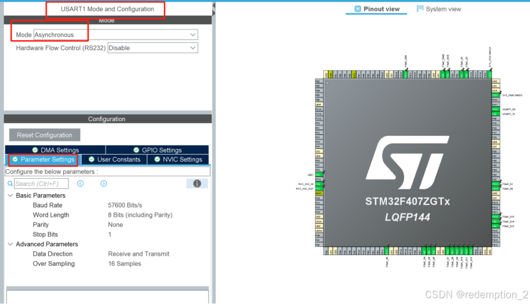Image resolution: width=530 pixels, height=304 pixels.
Task: Click the STM32F407ZGTx chip body
Action: [408, 163]
